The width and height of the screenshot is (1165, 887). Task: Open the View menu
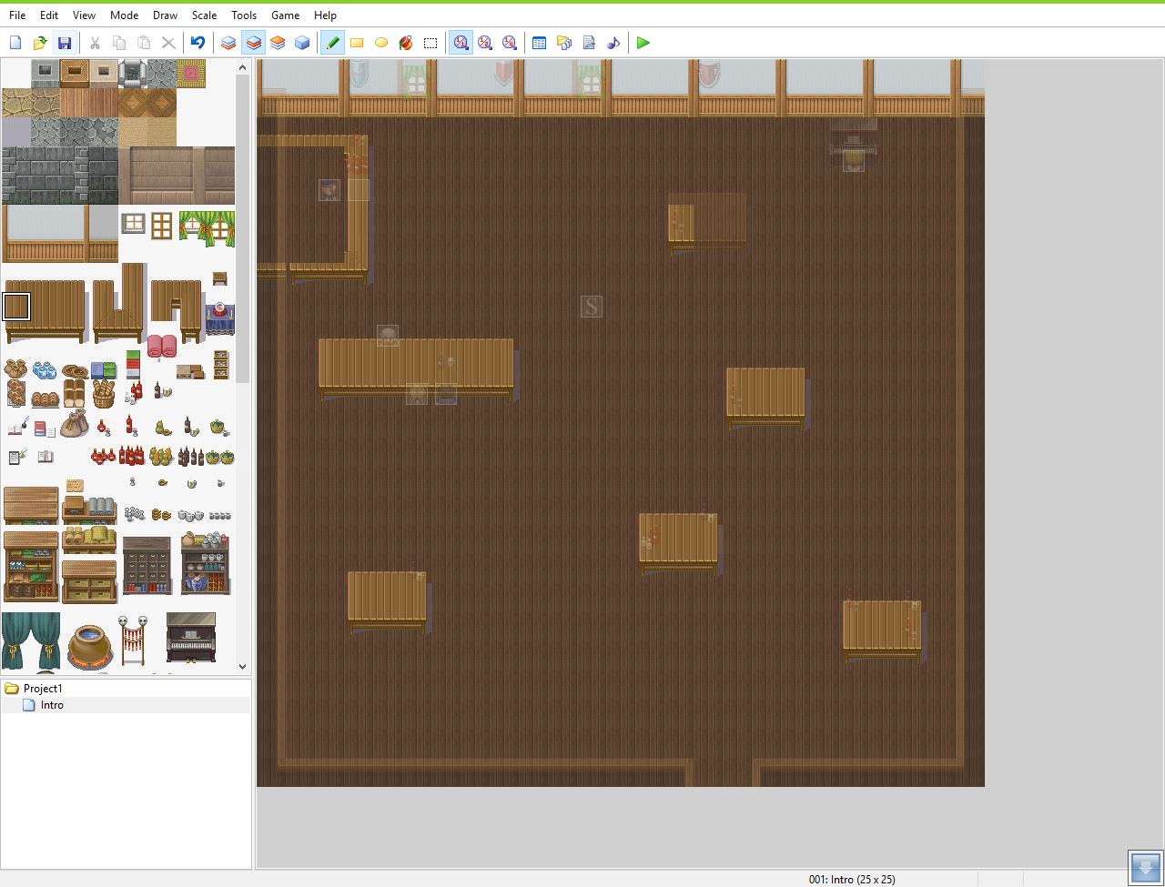pos(84,15)
